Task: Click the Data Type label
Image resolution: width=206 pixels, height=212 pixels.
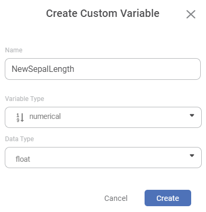Action: click(x=20, y=139)
